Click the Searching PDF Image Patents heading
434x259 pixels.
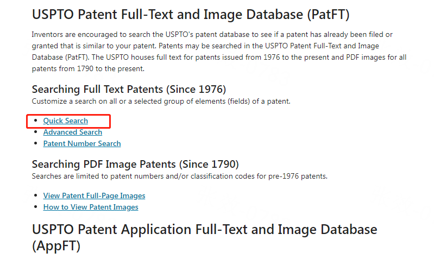point(135,165)
